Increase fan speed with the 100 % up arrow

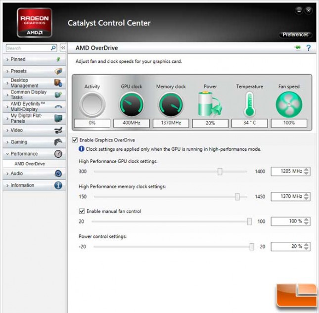pyautogui.click(x=306, y=219)
